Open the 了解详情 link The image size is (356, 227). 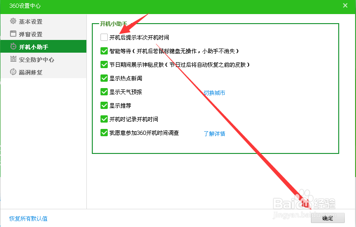coord(214,133)
